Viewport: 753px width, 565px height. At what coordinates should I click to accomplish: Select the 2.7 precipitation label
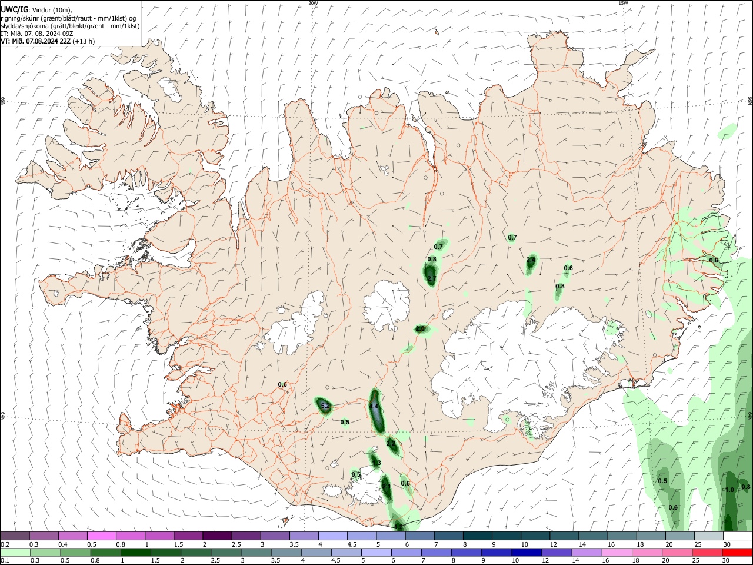(x=431, y=278)
